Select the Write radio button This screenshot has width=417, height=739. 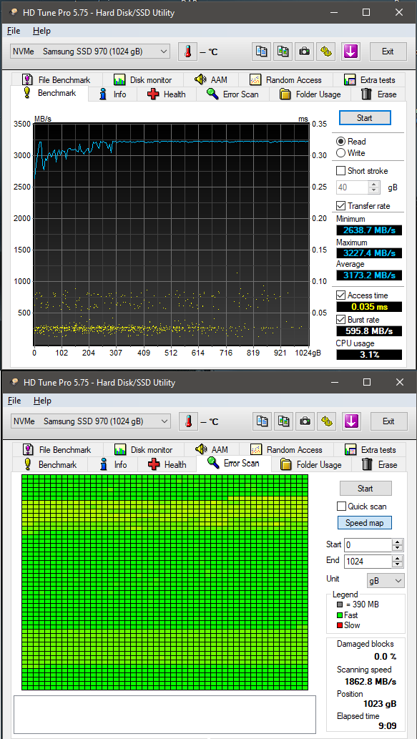coord(340,152)
